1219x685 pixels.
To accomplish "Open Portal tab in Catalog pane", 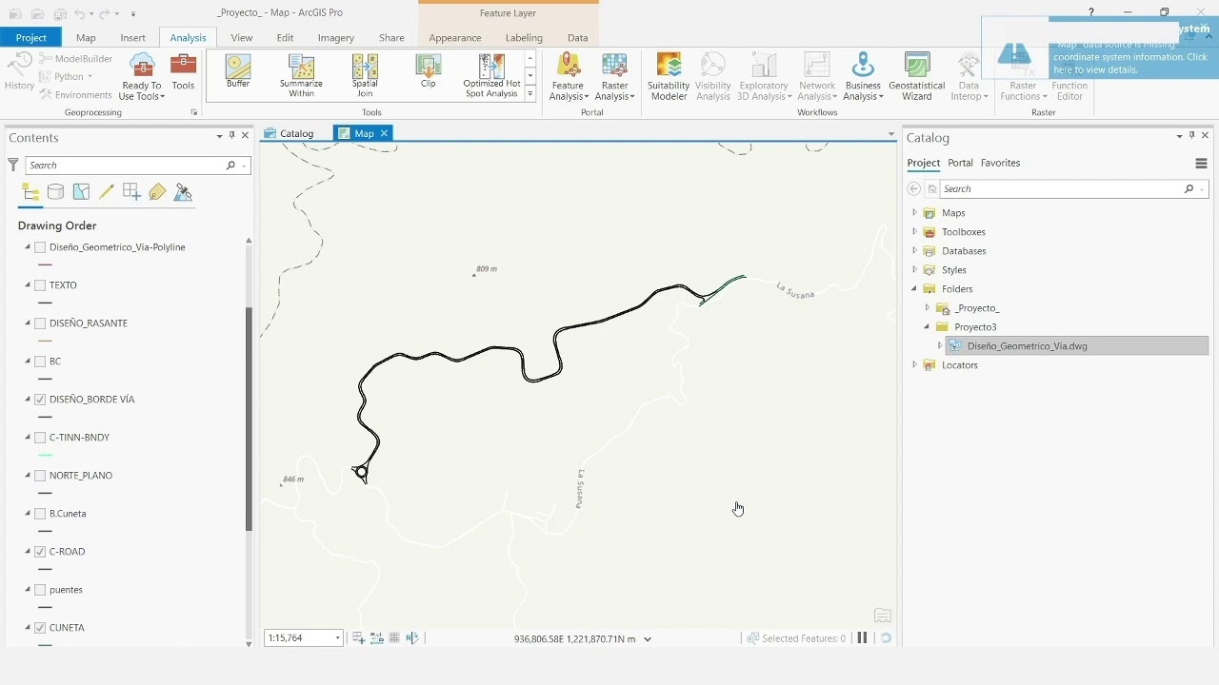I will (960, 163).
